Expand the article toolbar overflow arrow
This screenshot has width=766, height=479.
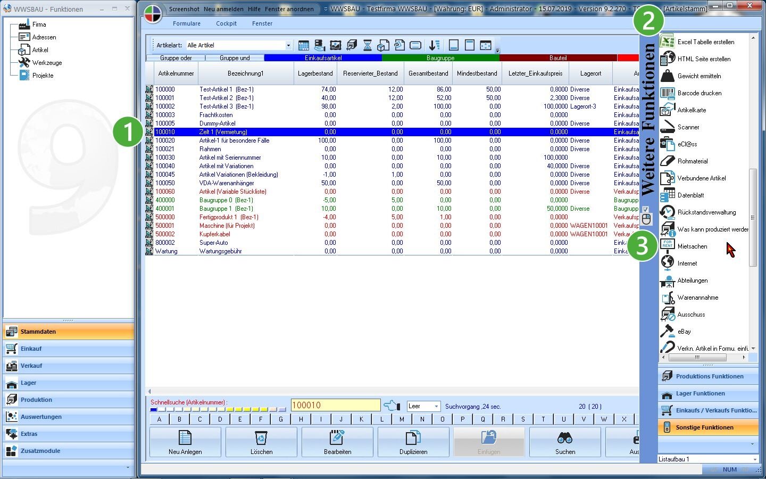click(497, 51)
